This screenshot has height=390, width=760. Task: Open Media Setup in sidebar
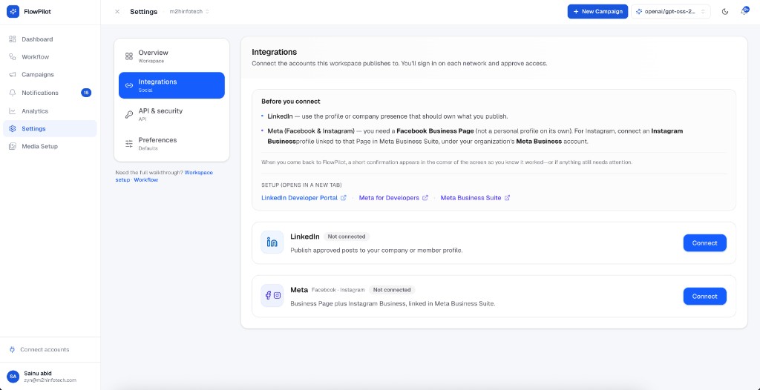pyautogui.click(x=50, y=146)
